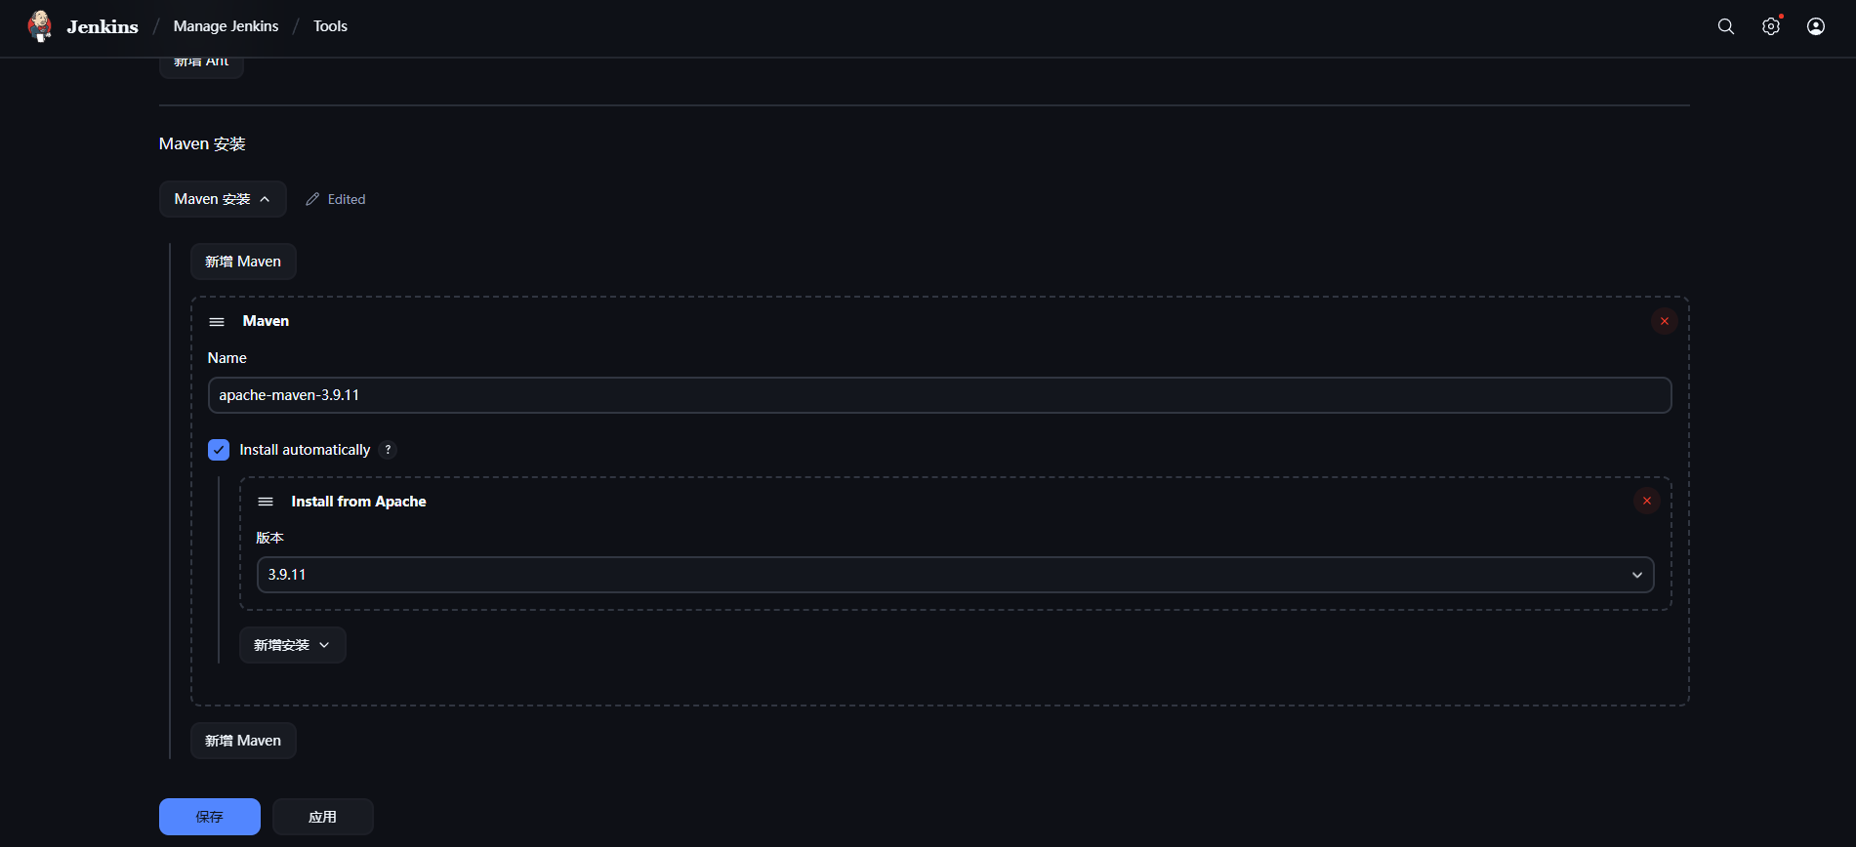Apply changes with the 应用 button
The width and height of the screenshot is (1856, 847).
(322, 817)
